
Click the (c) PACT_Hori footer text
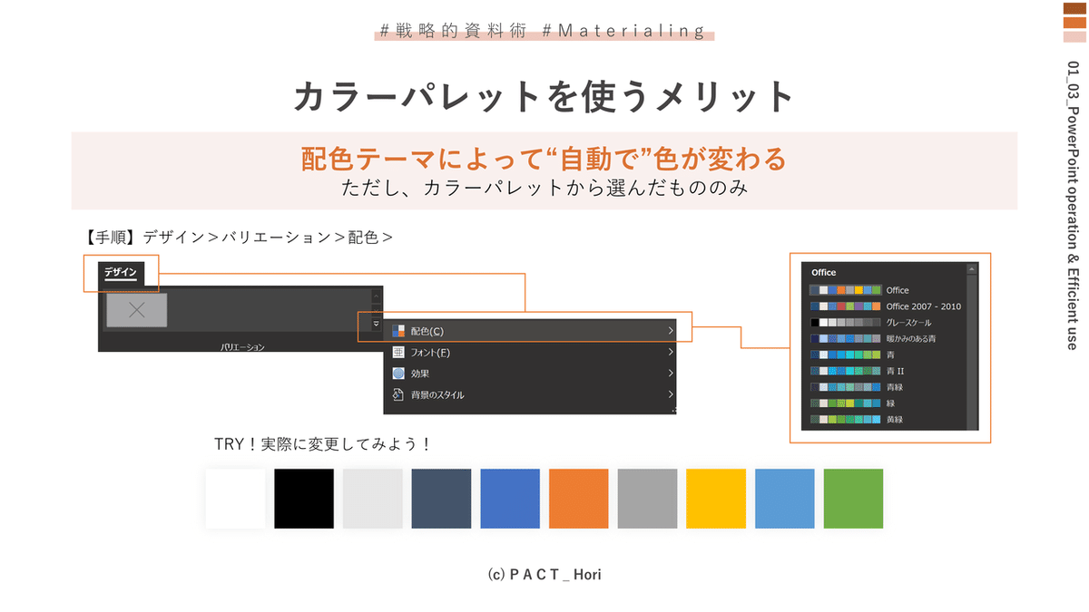coord(544,574)
